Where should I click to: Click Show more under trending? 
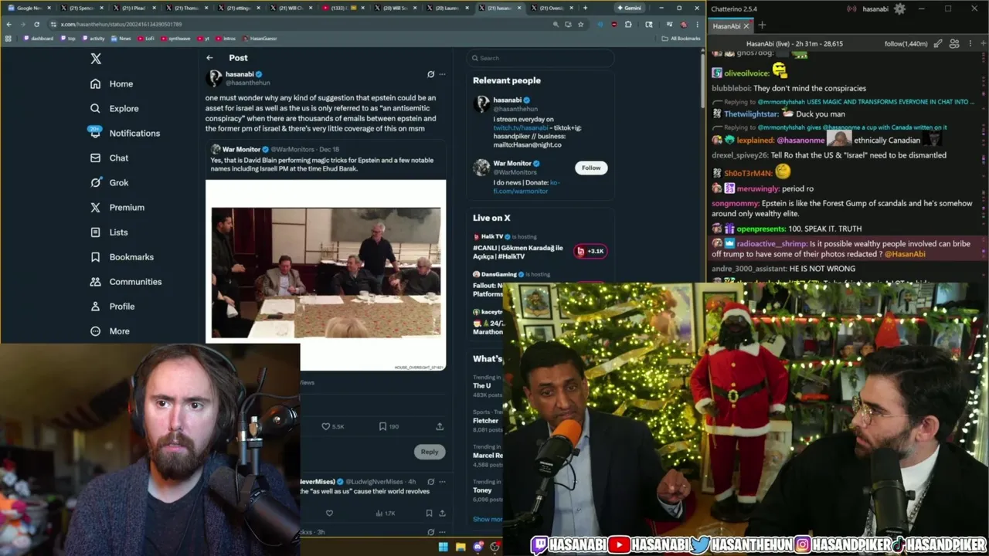pos(488,519)
